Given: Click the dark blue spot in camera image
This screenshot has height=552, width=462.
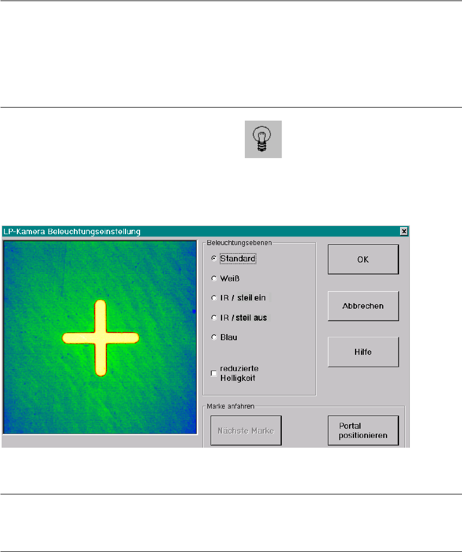Looking at the screenshot, I should 194,311.
